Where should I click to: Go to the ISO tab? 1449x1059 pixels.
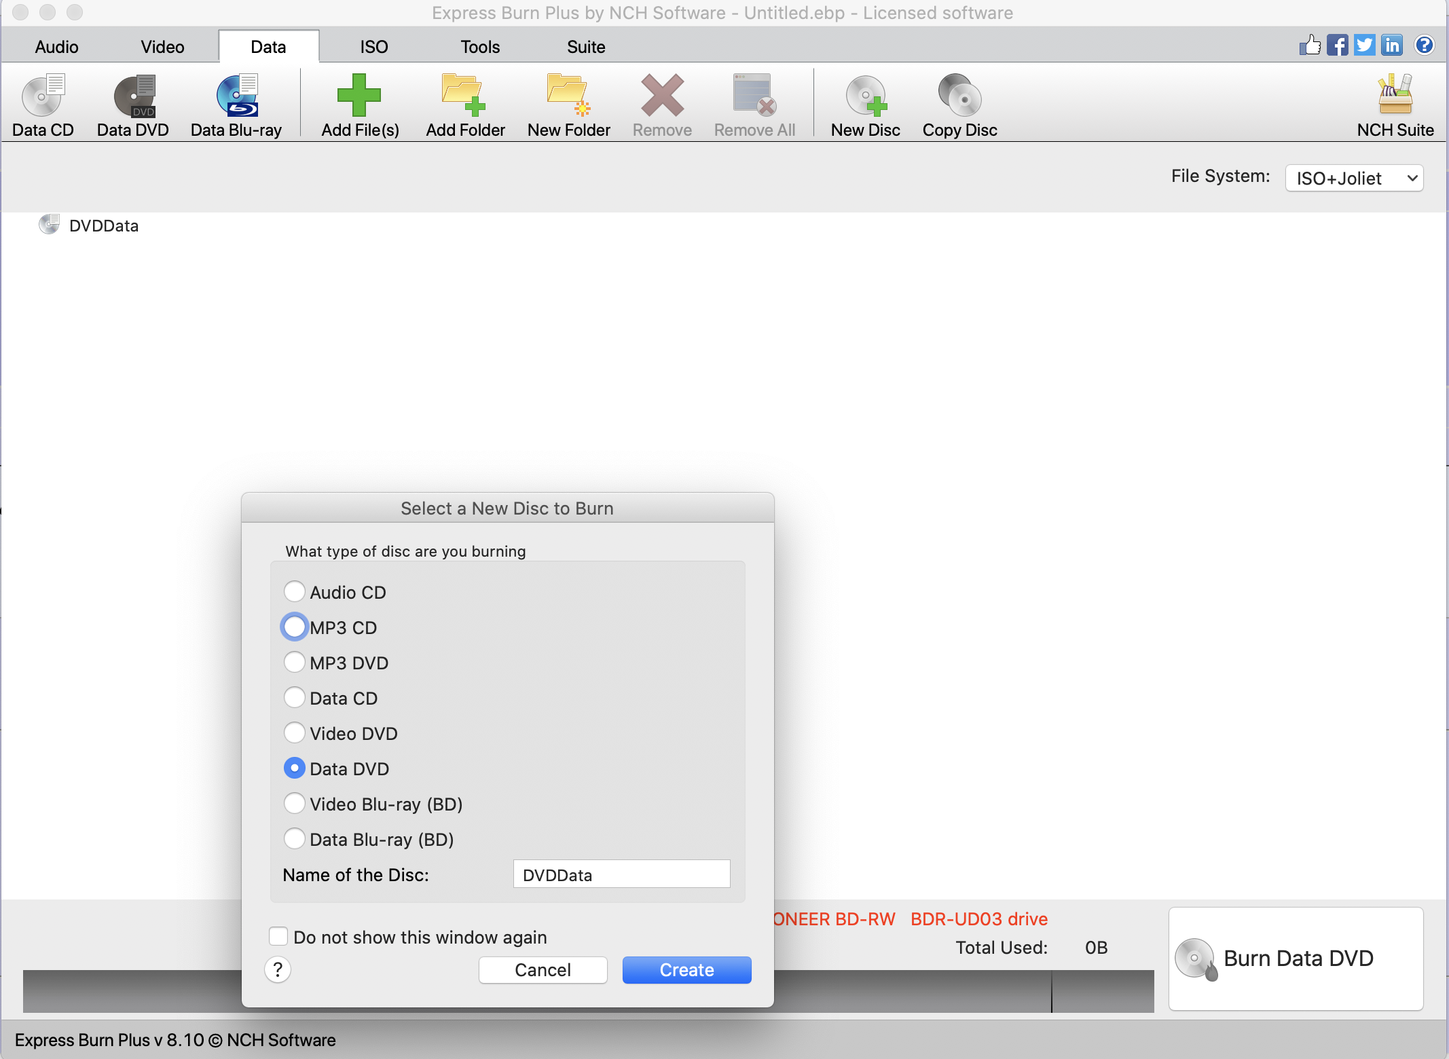click(373, 47)
